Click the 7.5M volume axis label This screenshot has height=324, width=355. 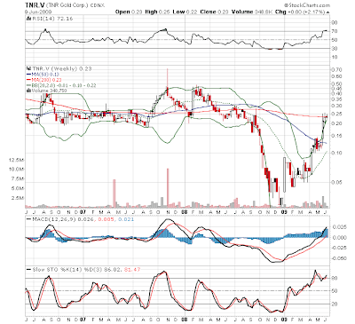pyautogui.click(x=18, y=178)
